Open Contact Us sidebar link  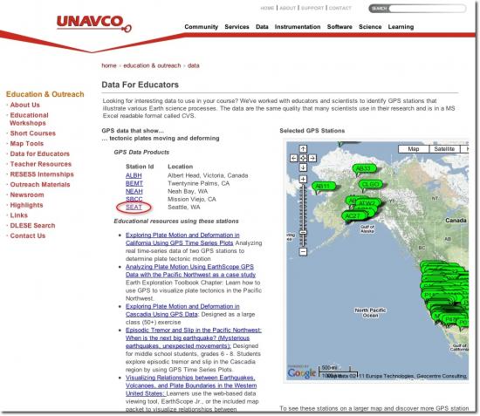point(28,235)
